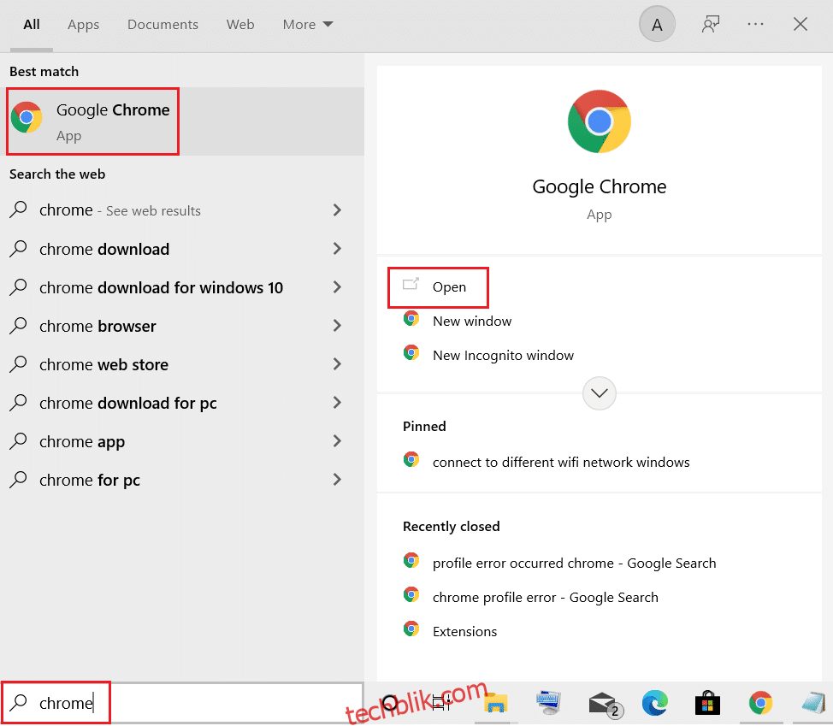Expand arrow next to 'chrome for pc'
This screenshot has width=833, height=726.
[337, 480]
